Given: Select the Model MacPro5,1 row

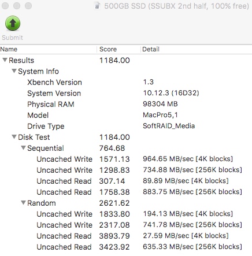Looking at the screenshot, I should 126,115.
